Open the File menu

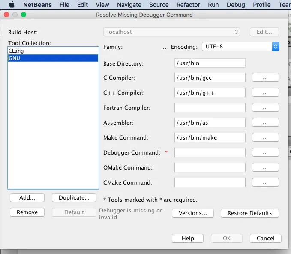64,5
